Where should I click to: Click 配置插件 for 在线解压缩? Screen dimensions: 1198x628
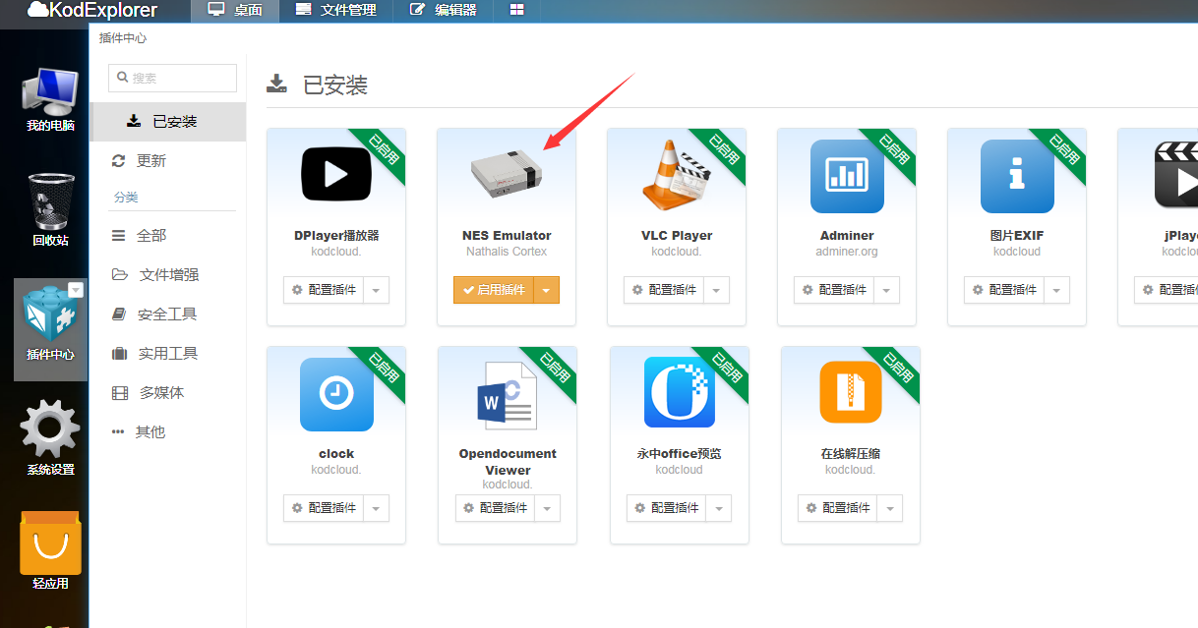pos(838,508)
